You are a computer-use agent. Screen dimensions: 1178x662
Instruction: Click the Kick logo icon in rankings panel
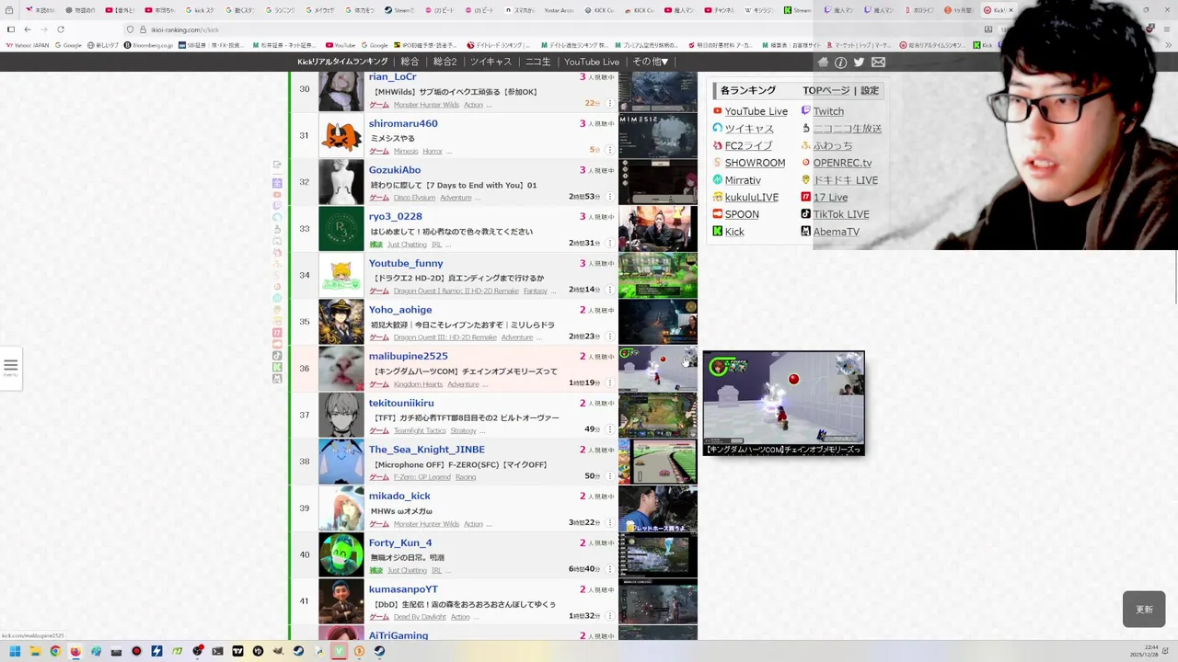[717, 232]
